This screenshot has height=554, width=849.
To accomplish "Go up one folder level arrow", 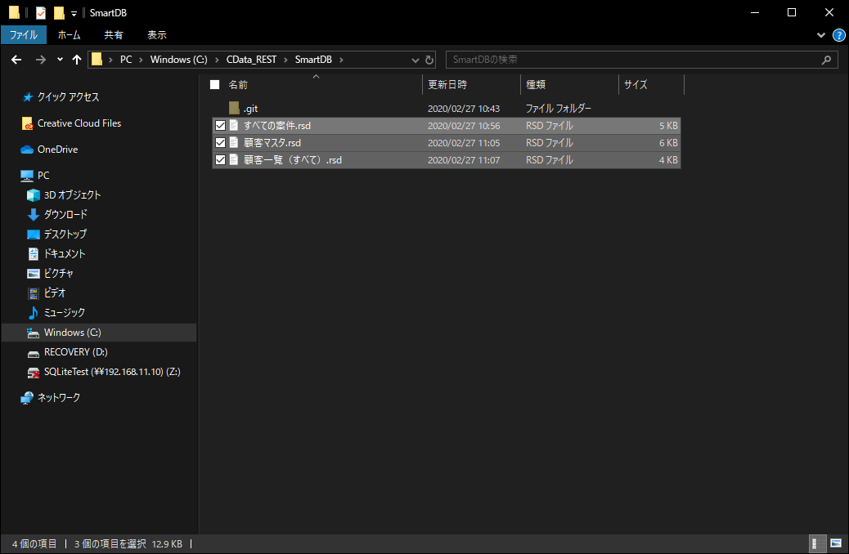I will coord(77,60).
